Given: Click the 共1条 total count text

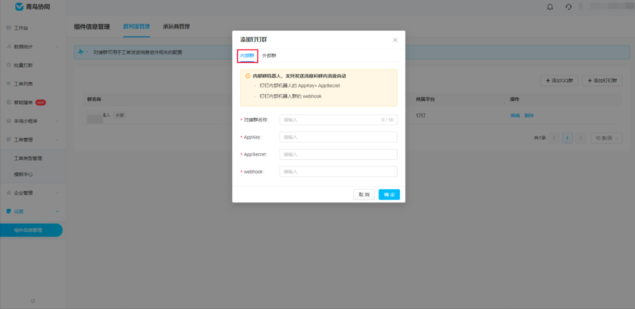Looking at the screenshot, I should [x=540, y=138].
